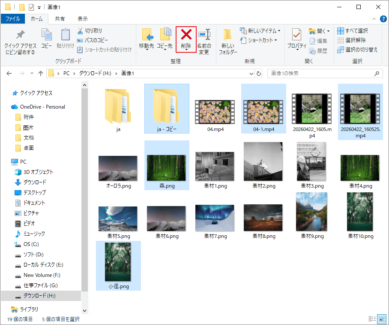Click PC in address breadcrumb
This screenshot has height=325, width=389.
[66, 73]
